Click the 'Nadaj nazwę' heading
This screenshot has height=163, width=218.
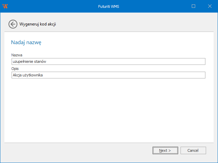(26, 42)
